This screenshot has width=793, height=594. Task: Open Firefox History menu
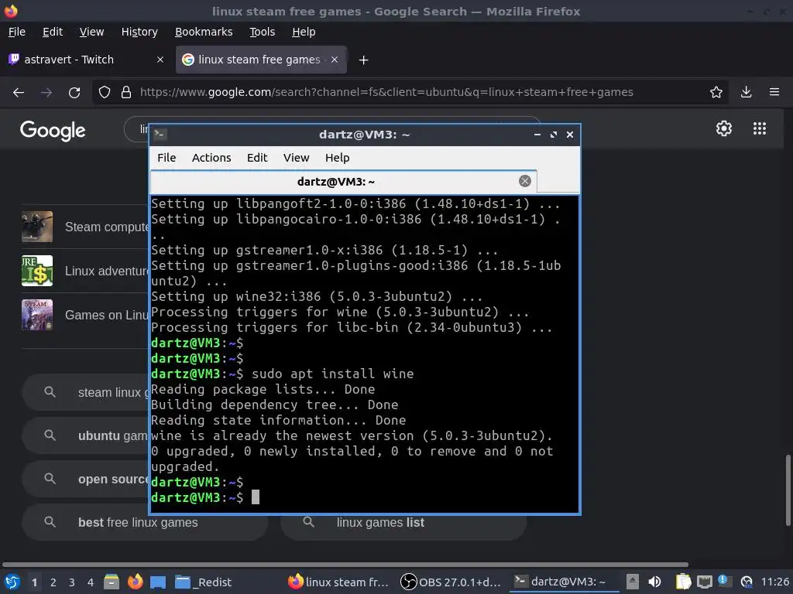tap(139, 32)
